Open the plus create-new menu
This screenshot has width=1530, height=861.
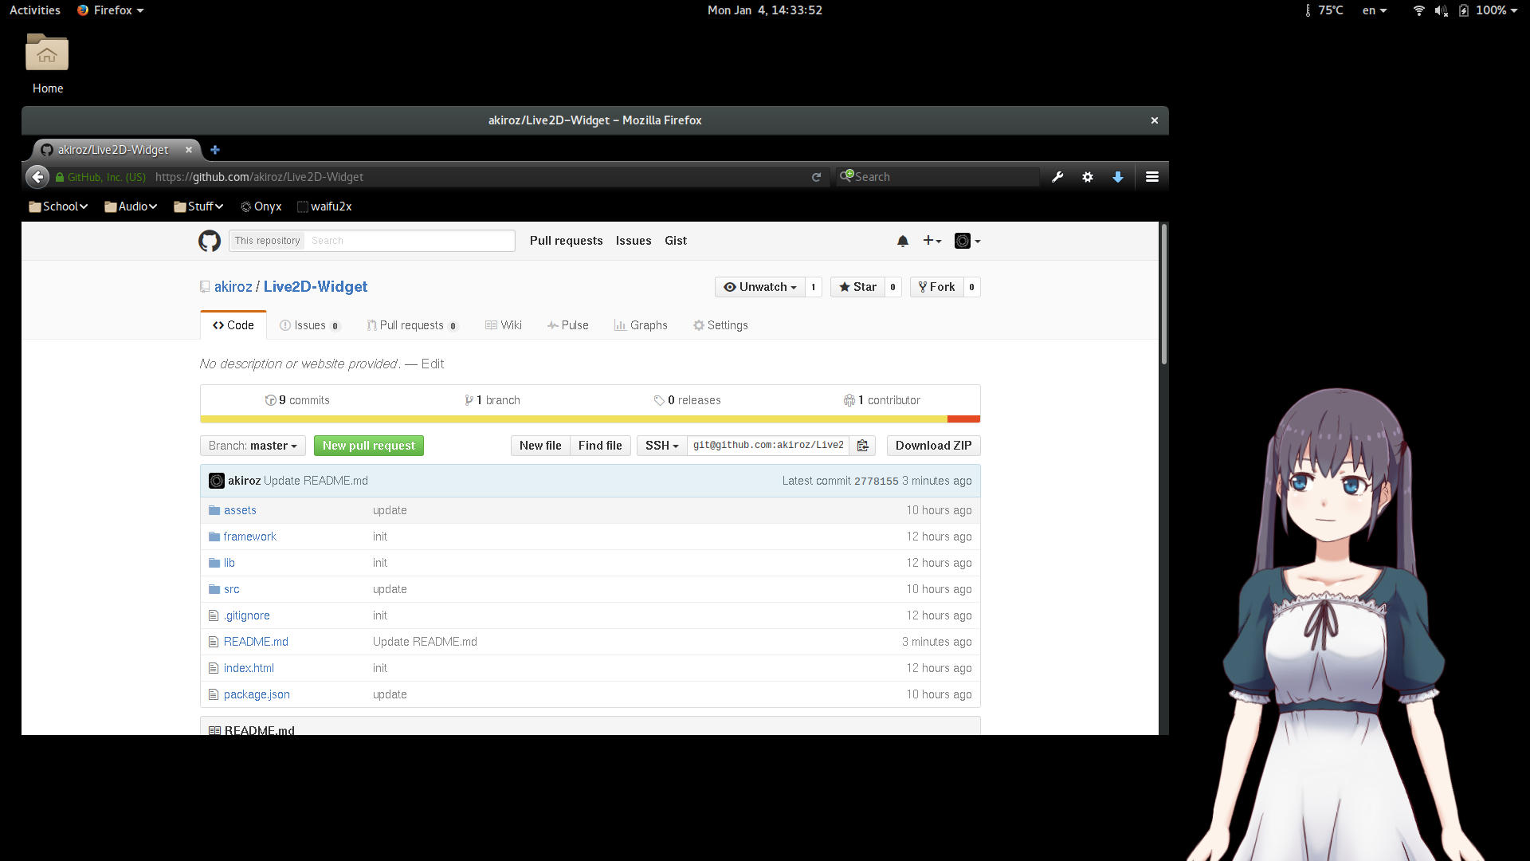point(932,241)
